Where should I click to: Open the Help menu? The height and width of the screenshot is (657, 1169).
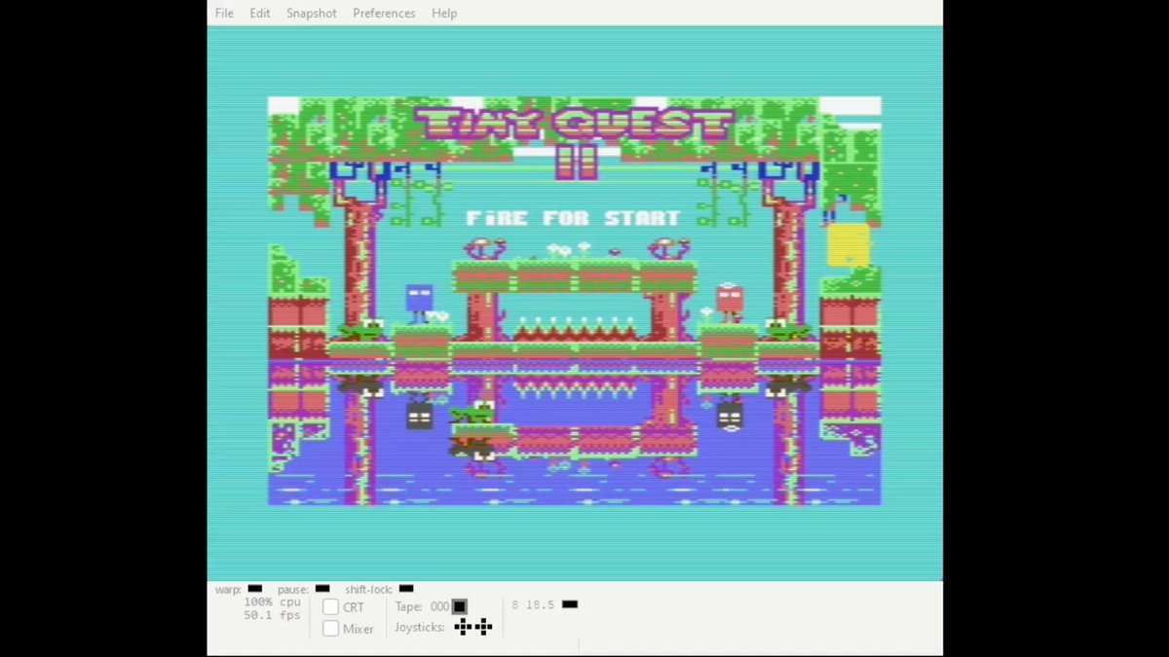click(444, 13)
